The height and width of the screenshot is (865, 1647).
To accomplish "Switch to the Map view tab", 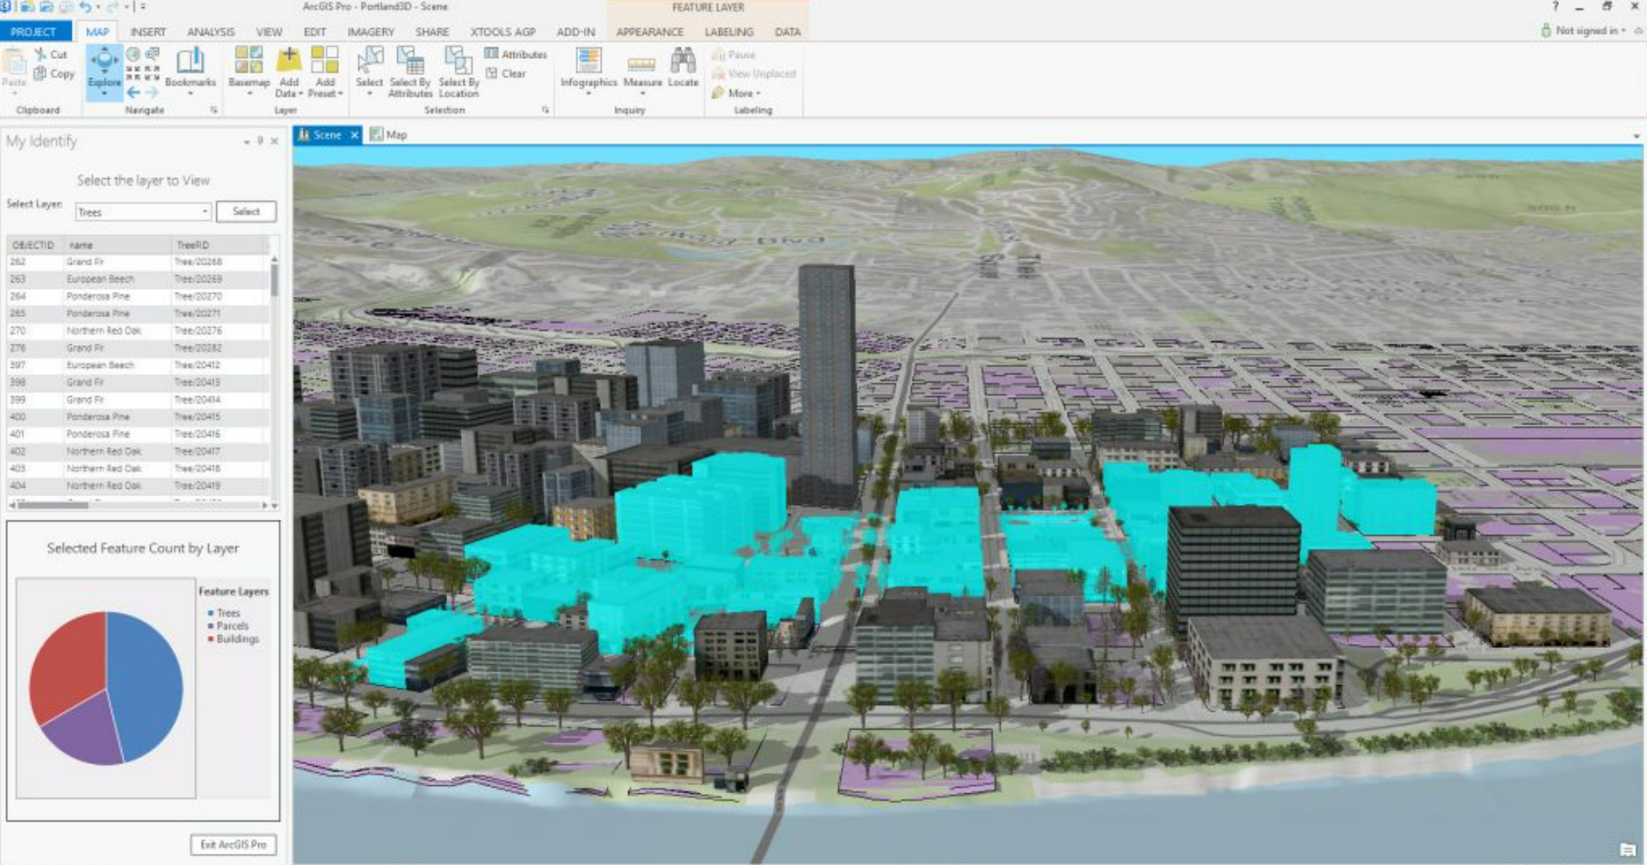I will 389,134.
